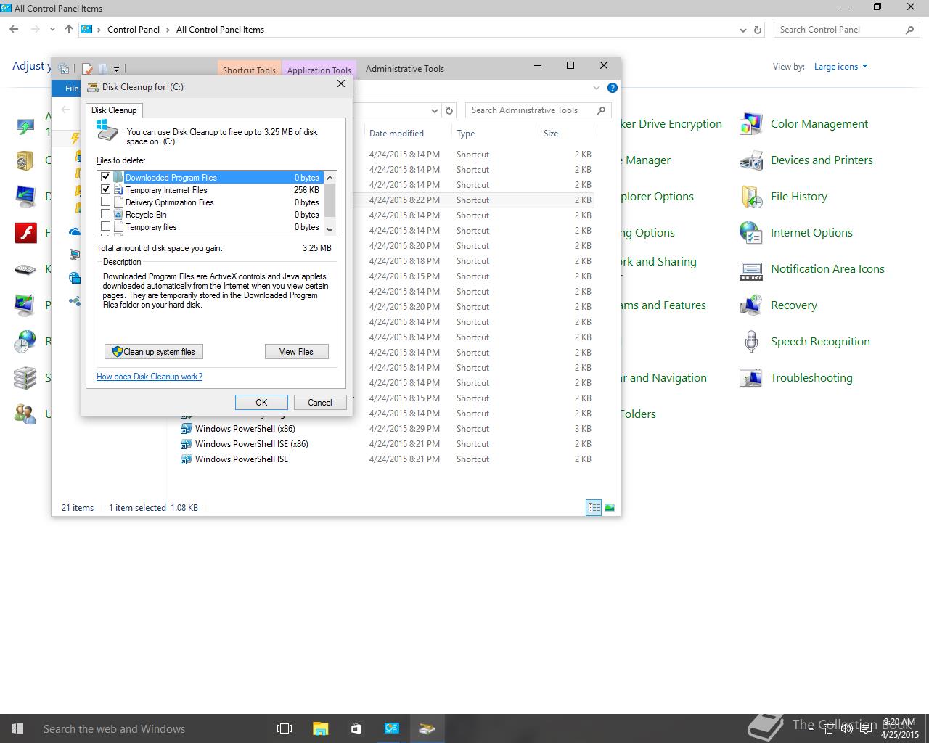Open Speech Recognition microphone icon
This screenshot has height=743, width=929.
(750, 342)
